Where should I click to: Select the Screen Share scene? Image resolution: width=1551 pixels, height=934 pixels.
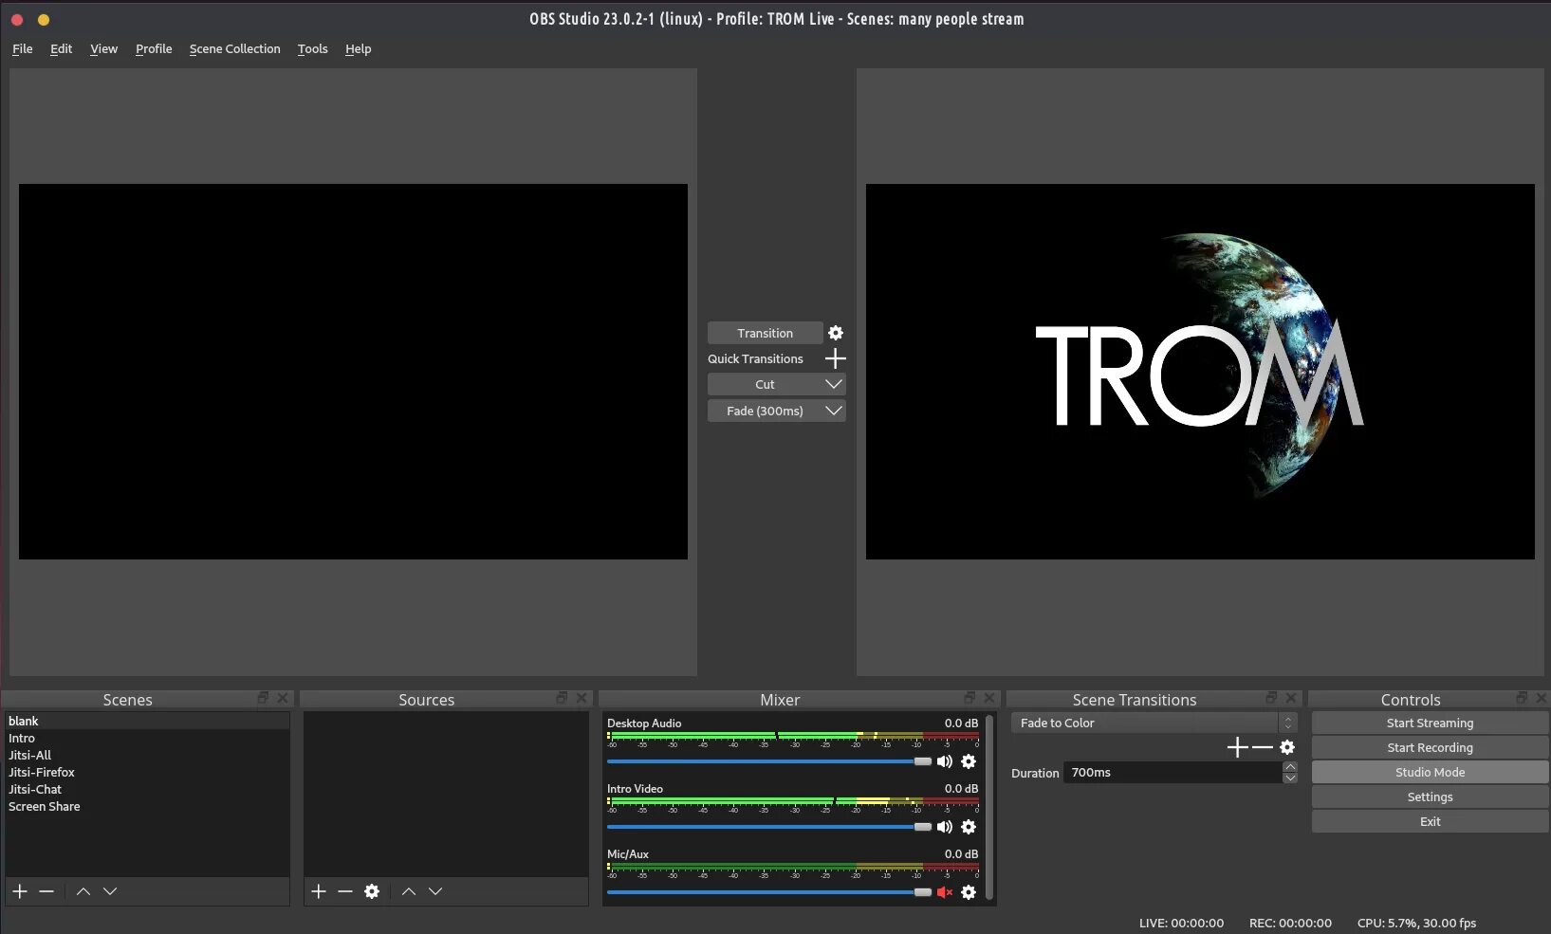pyautogui.click(x=147, y=806)
